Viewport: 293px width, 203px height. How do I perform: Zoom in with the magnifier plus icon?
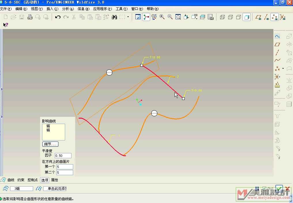162,17
